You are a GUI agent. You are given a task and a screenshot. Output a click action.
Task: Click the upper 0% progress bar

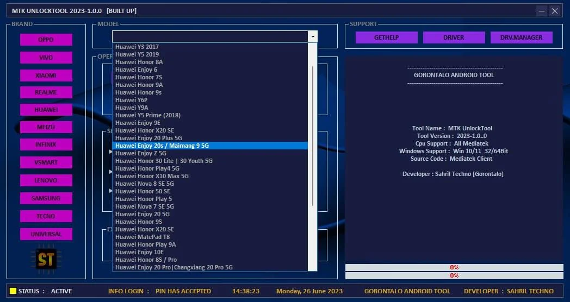click(x=454, y=268)
